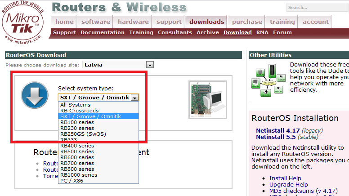Viewport: 349px width, 196px height.
Task: Open the download site dropdown showing Latvia
Action: [118, 65]
